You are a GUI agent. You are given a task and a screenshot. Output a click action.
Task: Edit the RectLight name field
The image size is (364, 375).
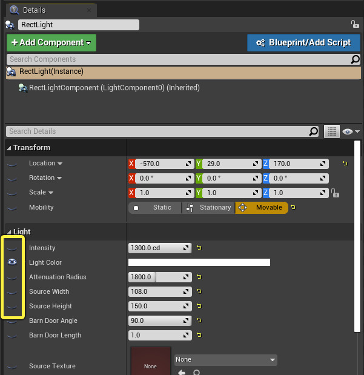tap(79, 25)
